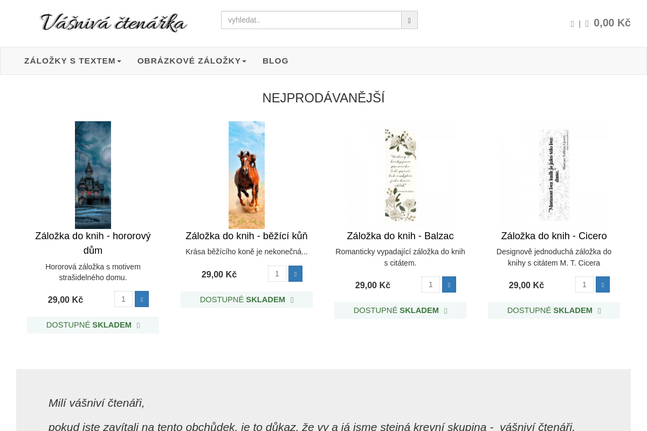The width and height of the screenshot is (647, 431).
Task: Expand the Obrázkové záložky menu
Action: click(192, 61)
